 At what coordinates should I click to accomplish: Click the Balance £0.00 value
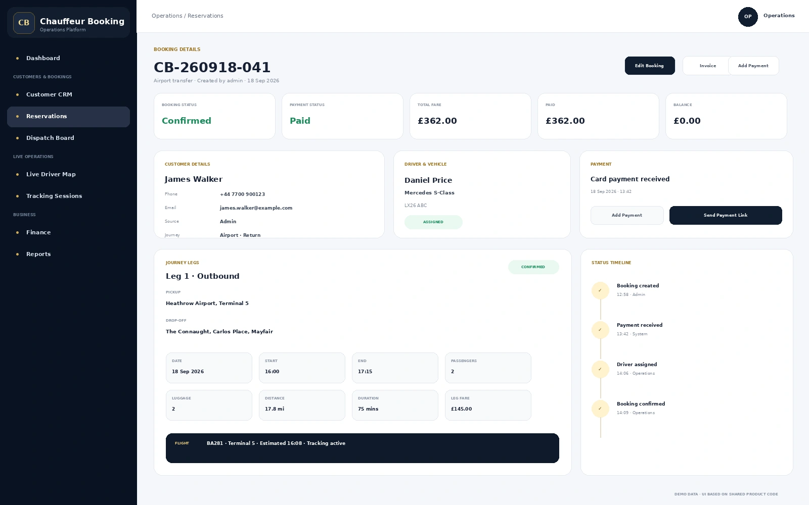(687, 121)
